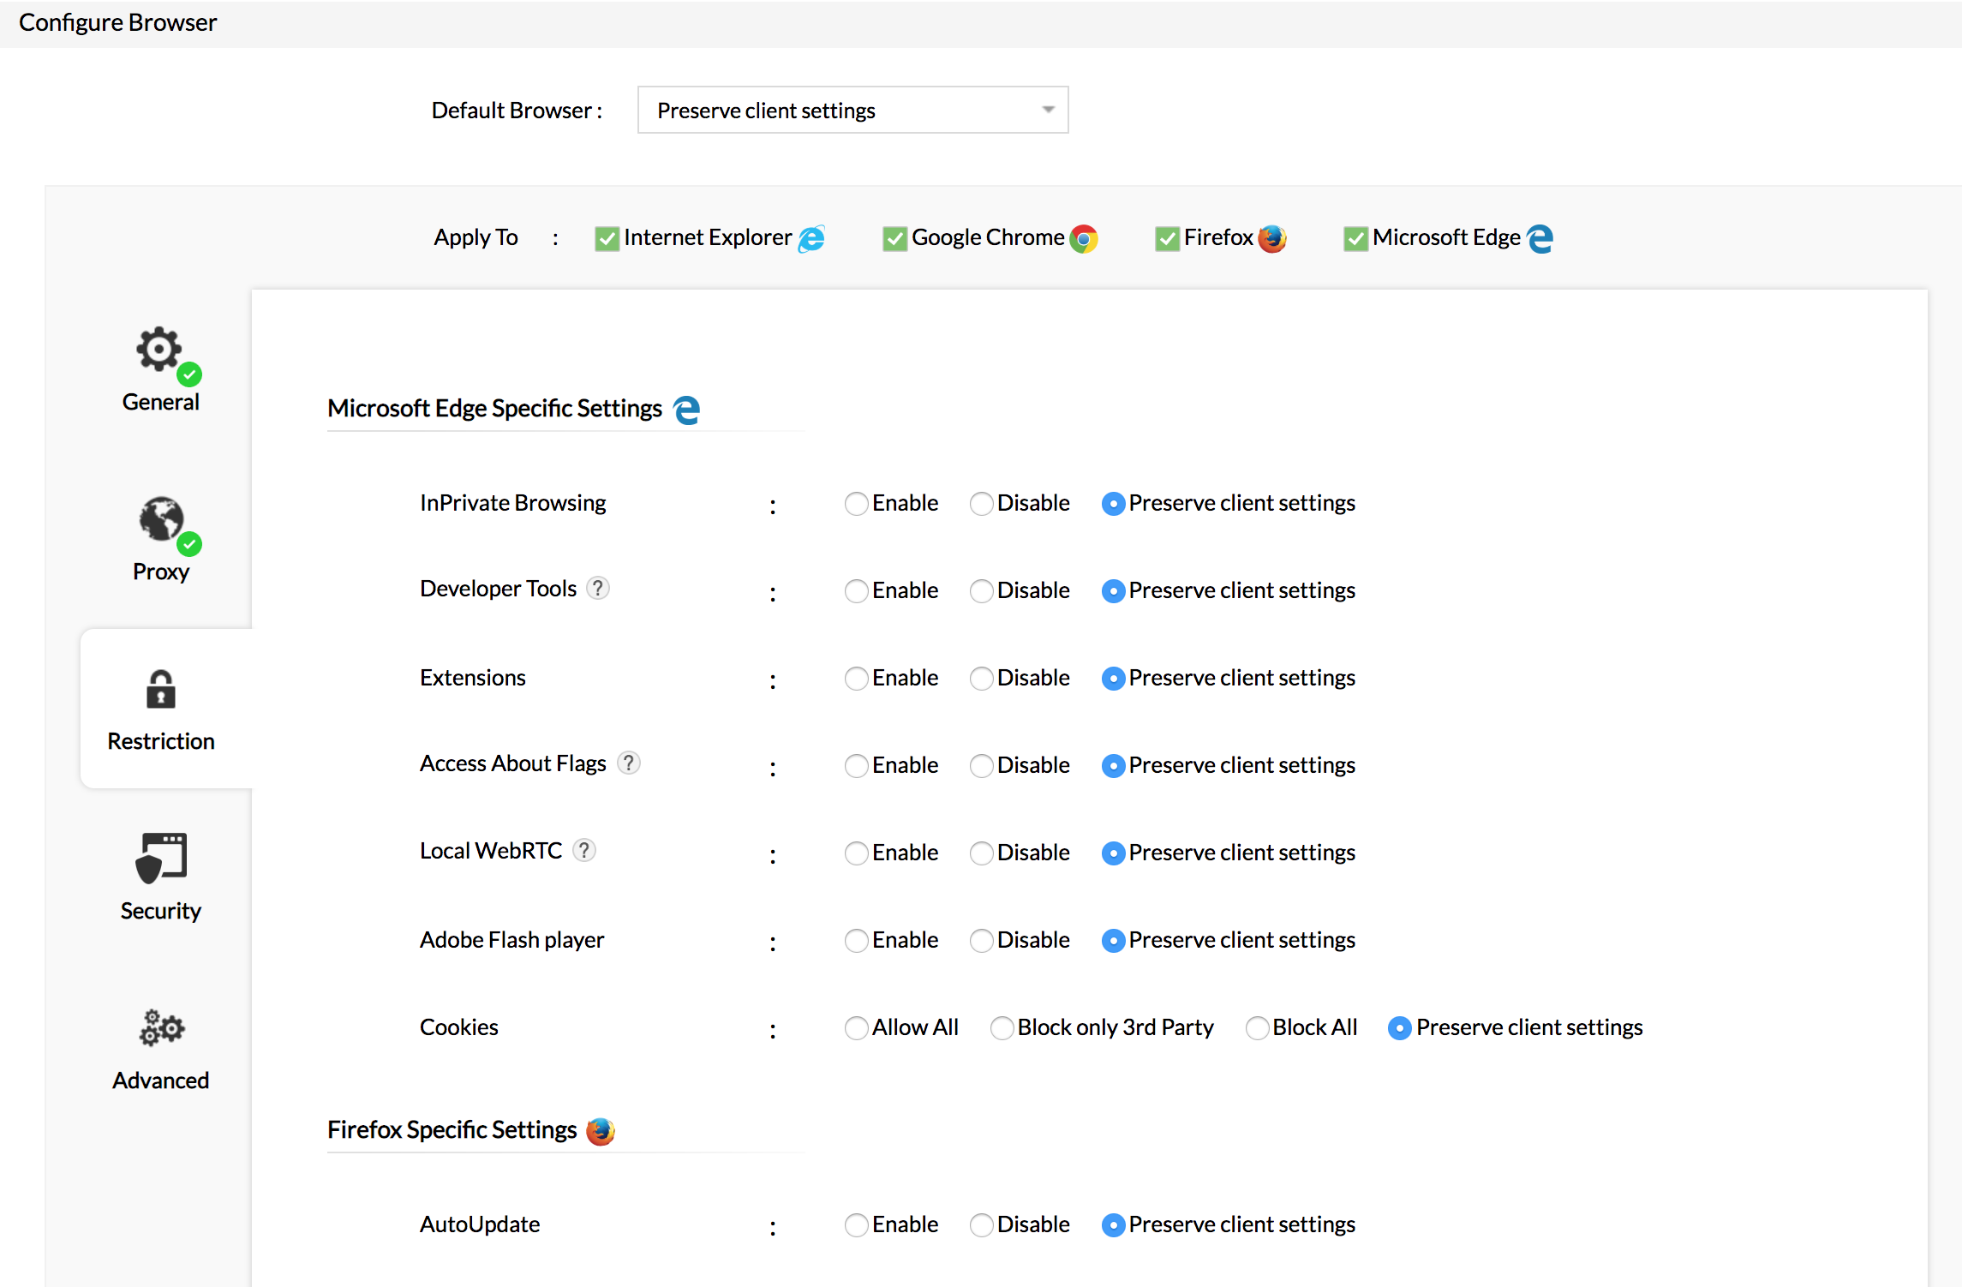Open the Advanced gears icon section
Viewport: 1962px width, 1287px height.
point(161,1027)
